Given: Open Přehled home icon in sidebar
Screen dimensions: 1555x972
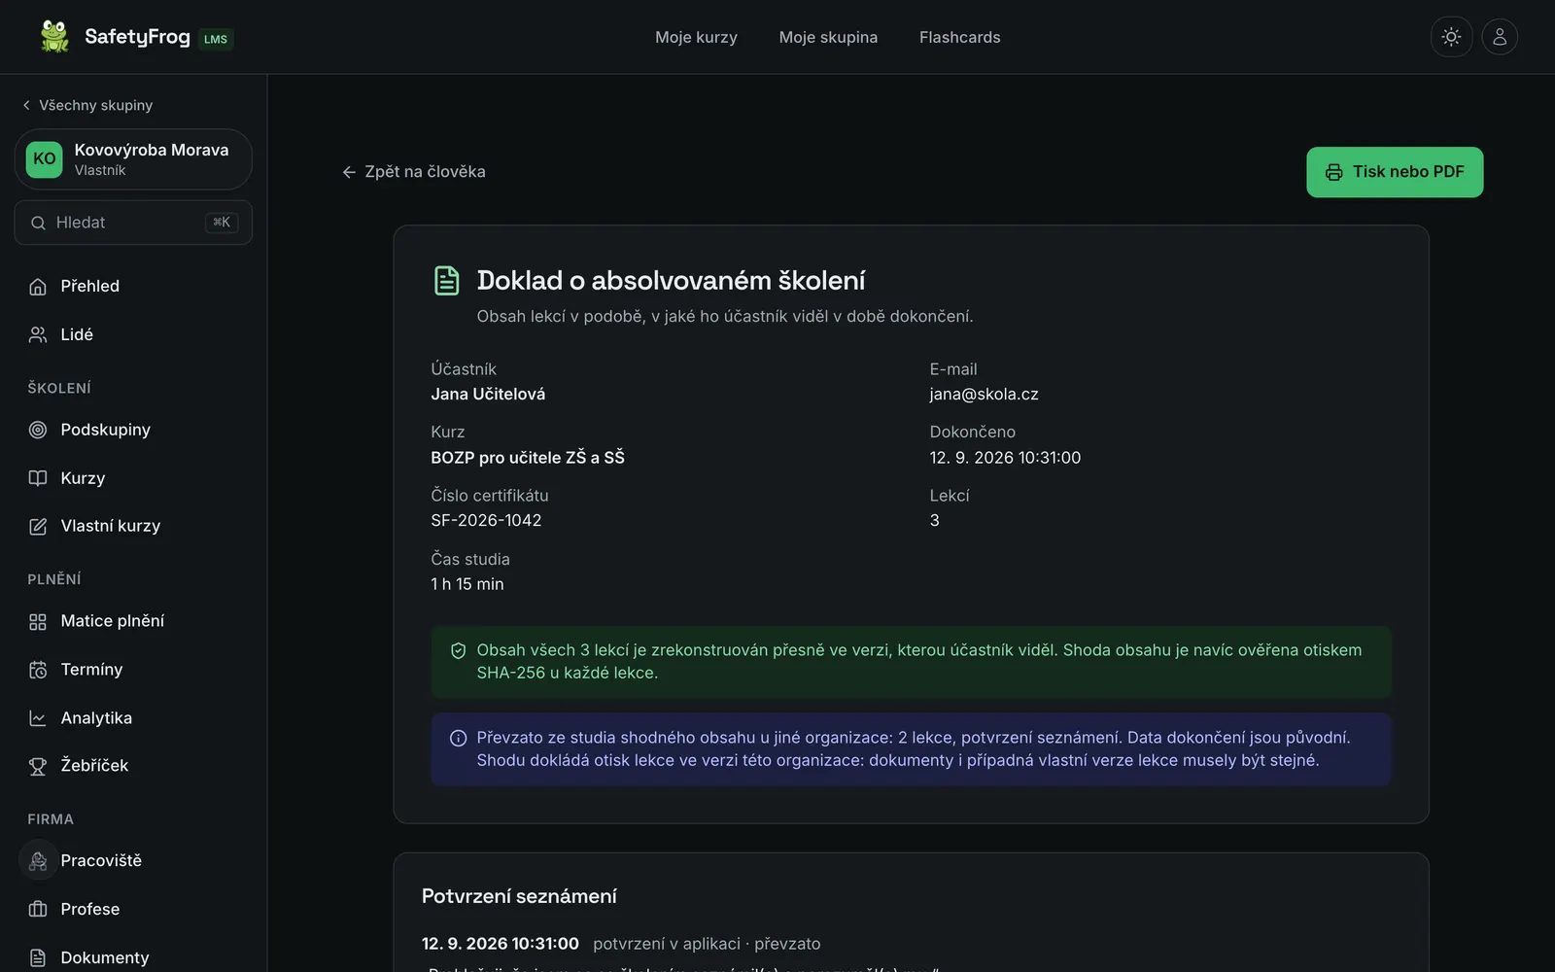Looking at the screenshot, I should click(x=38, y=286).
